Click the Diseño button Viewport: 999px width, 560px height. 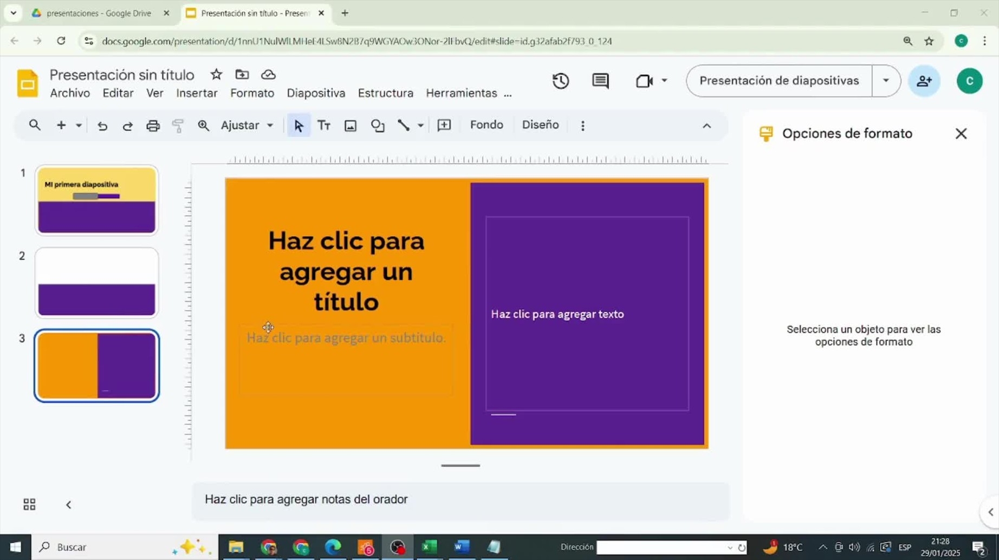540,125
